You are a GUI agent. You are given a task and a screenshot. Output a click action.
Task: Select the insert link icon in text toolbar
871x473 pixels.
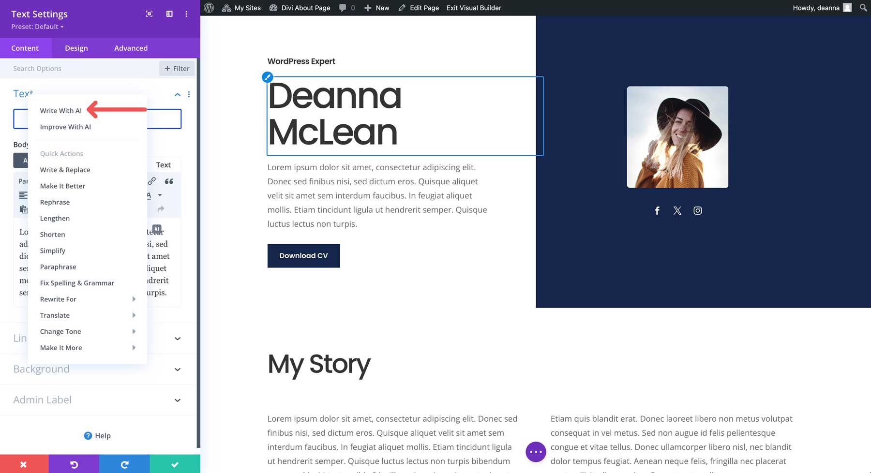point(151,181)
